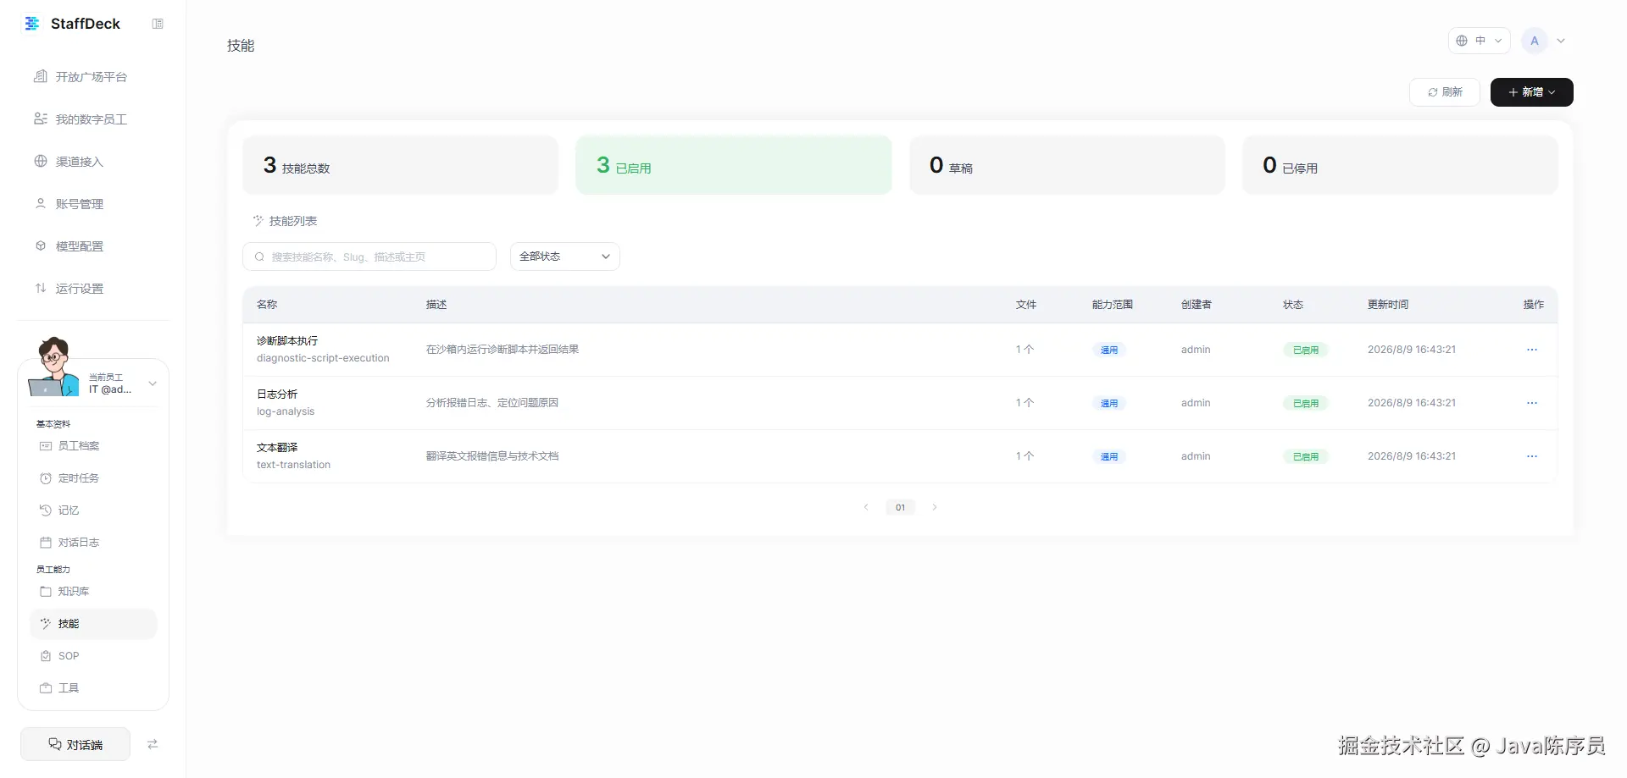Click 已启用 status badge of 文本翻译
Image resolution: width=1627 pixels, height=778 pixels.
click(x=1305, y=456)
